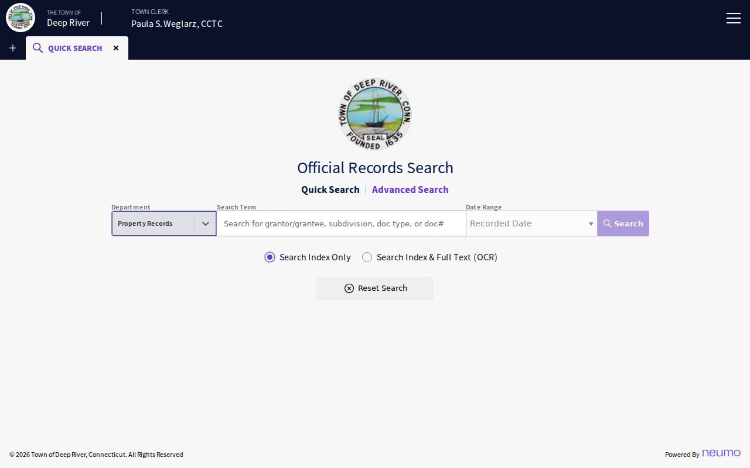The width and height of the screenshot is (750, 468).
Task: Click the Town of Deep River header logo
Action: point(21,18)
